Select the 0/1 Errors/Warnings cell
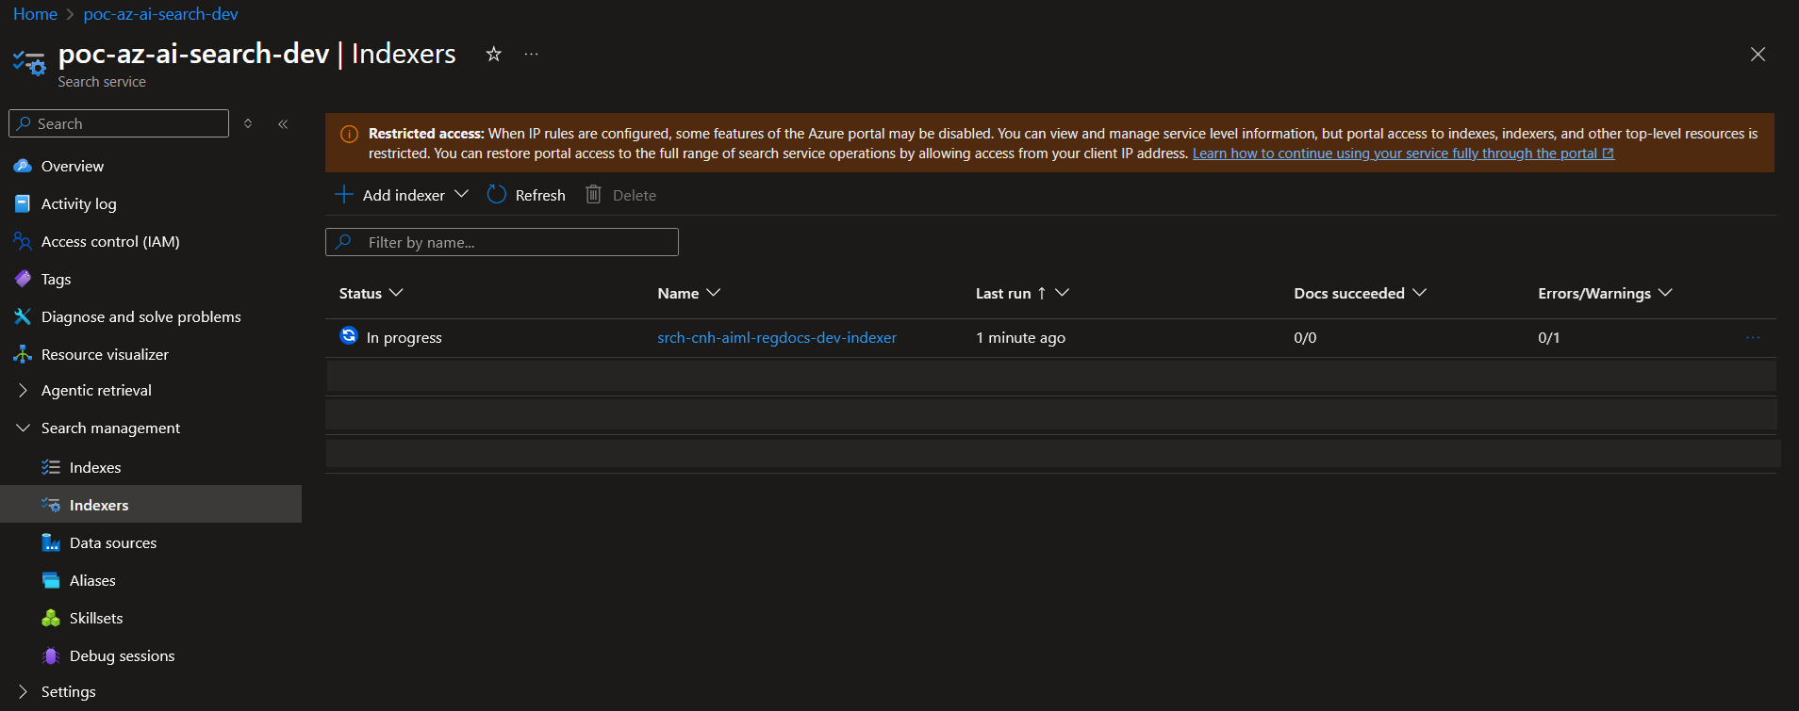The height and width of the screenshot is (711, 1799). point(1548,337)
